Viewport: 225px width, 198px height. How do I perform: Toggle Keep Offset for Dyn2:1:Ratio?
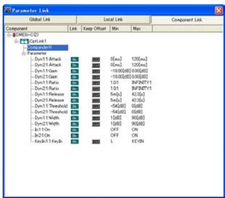pyautogui.click(x=96, y=89)
